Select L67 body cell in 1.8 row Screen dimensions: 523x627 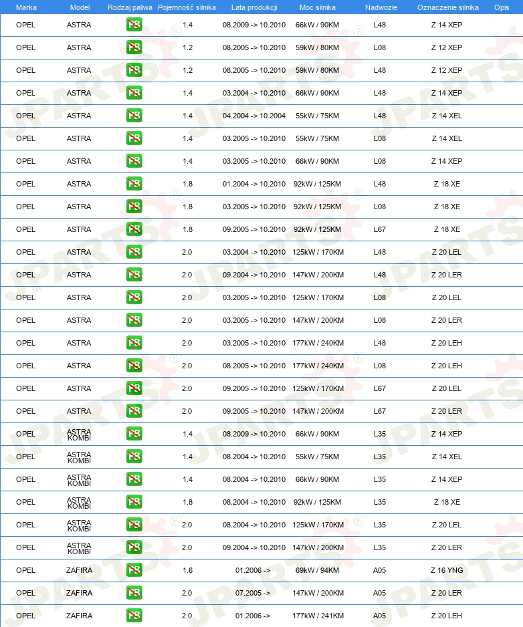(x=380, y=229)
